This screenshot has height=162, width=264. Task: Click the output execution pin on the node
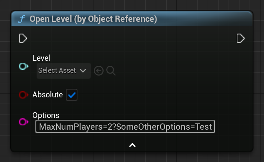click(x=240, y=39)
